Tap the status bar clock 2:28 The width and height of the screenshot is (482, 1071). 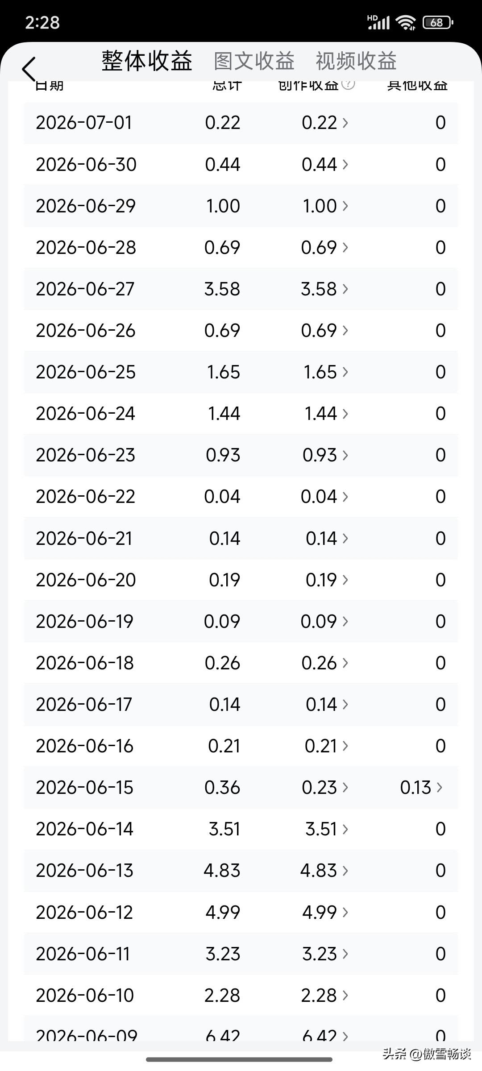[42, 22]
